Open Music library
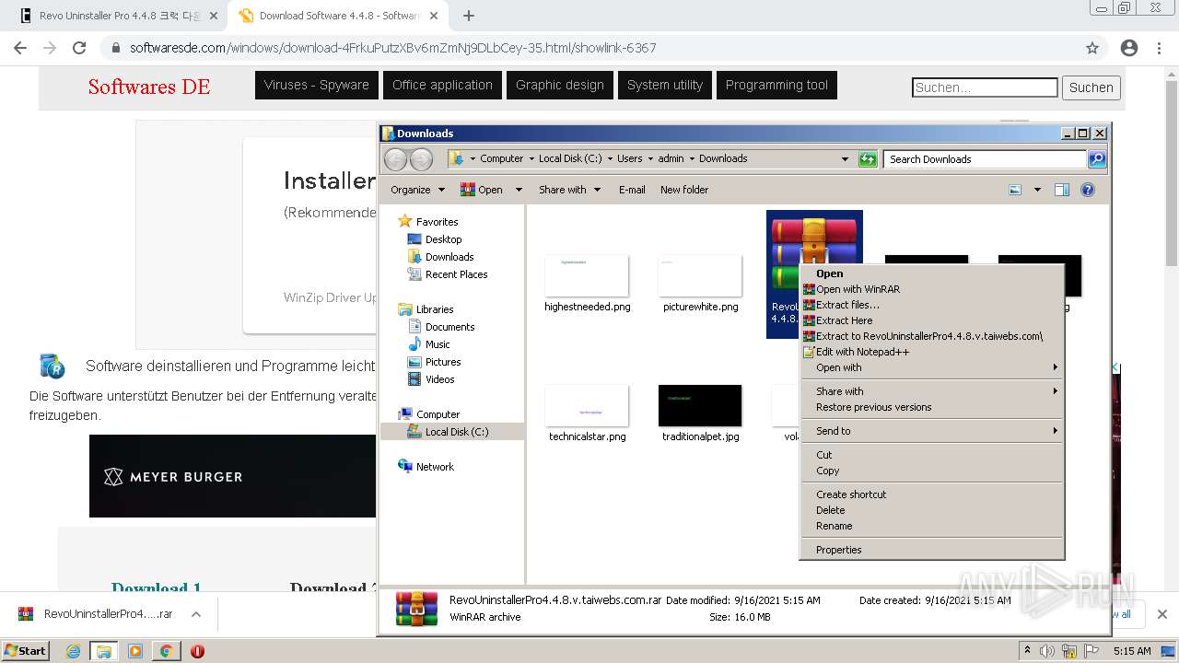This screenshot has width=1179, height=663. coord(438,344)
